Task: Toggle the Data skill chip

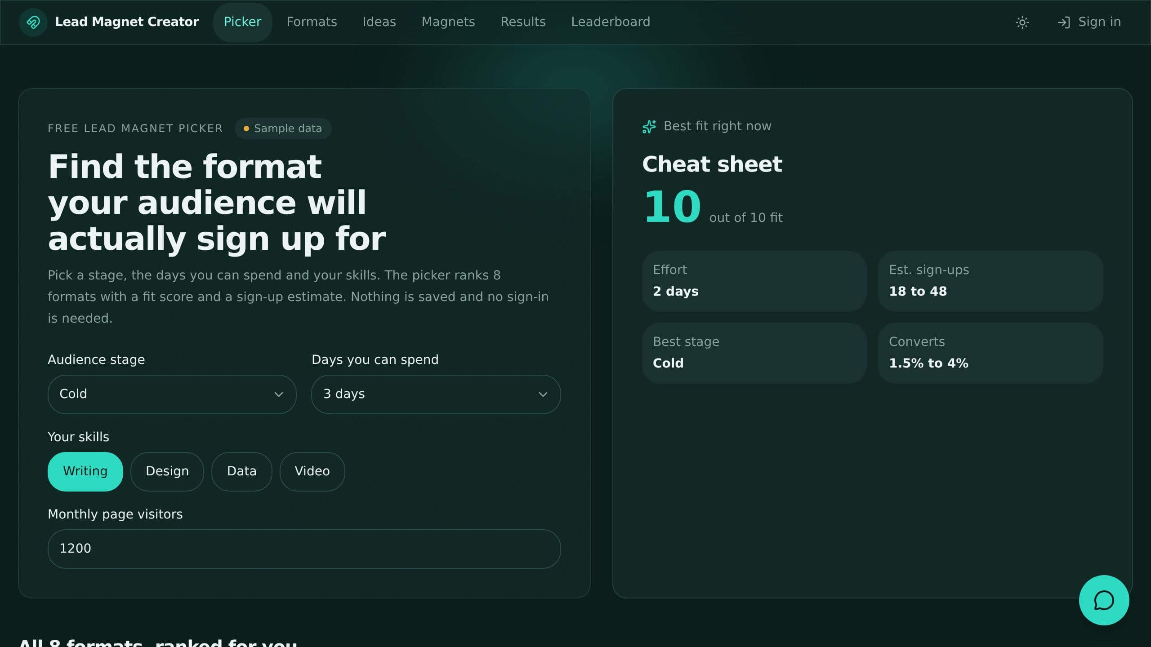Action: [x=242, y=471]
